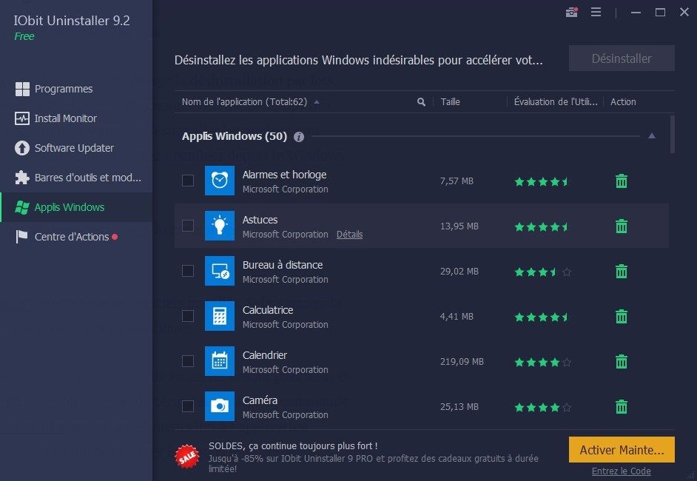Click the Software Updater arrow icon
Screen dimensions: 697x481
pyautogui.click(x=22, y=148)
